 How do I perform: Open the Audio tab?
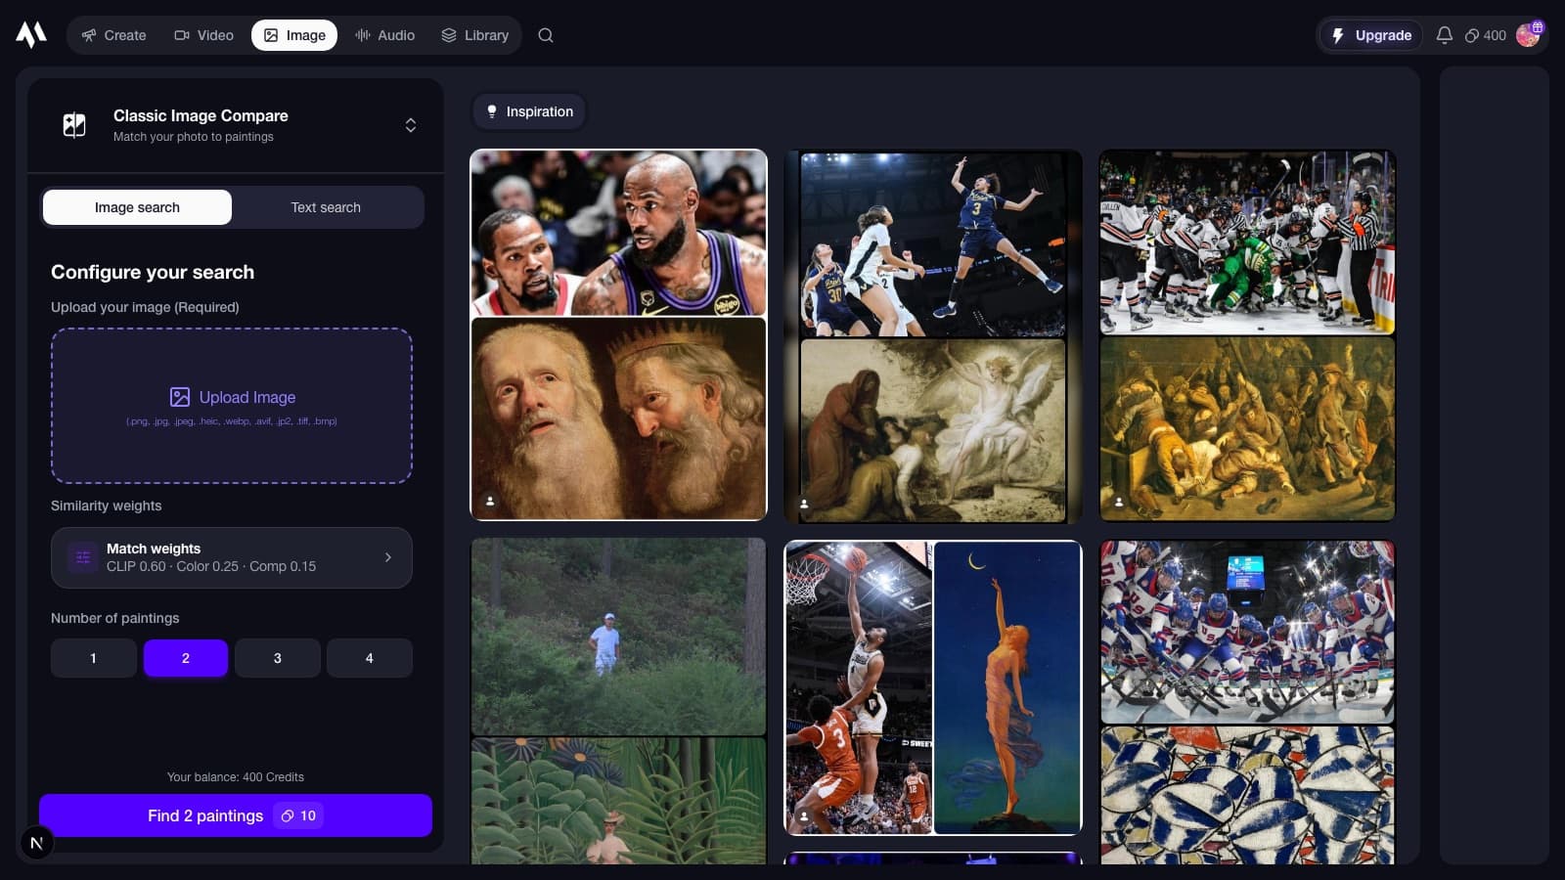click(385, 35)
